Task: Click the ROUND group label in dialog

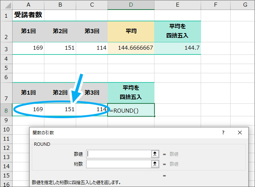Action: click(x=42, y=144)
